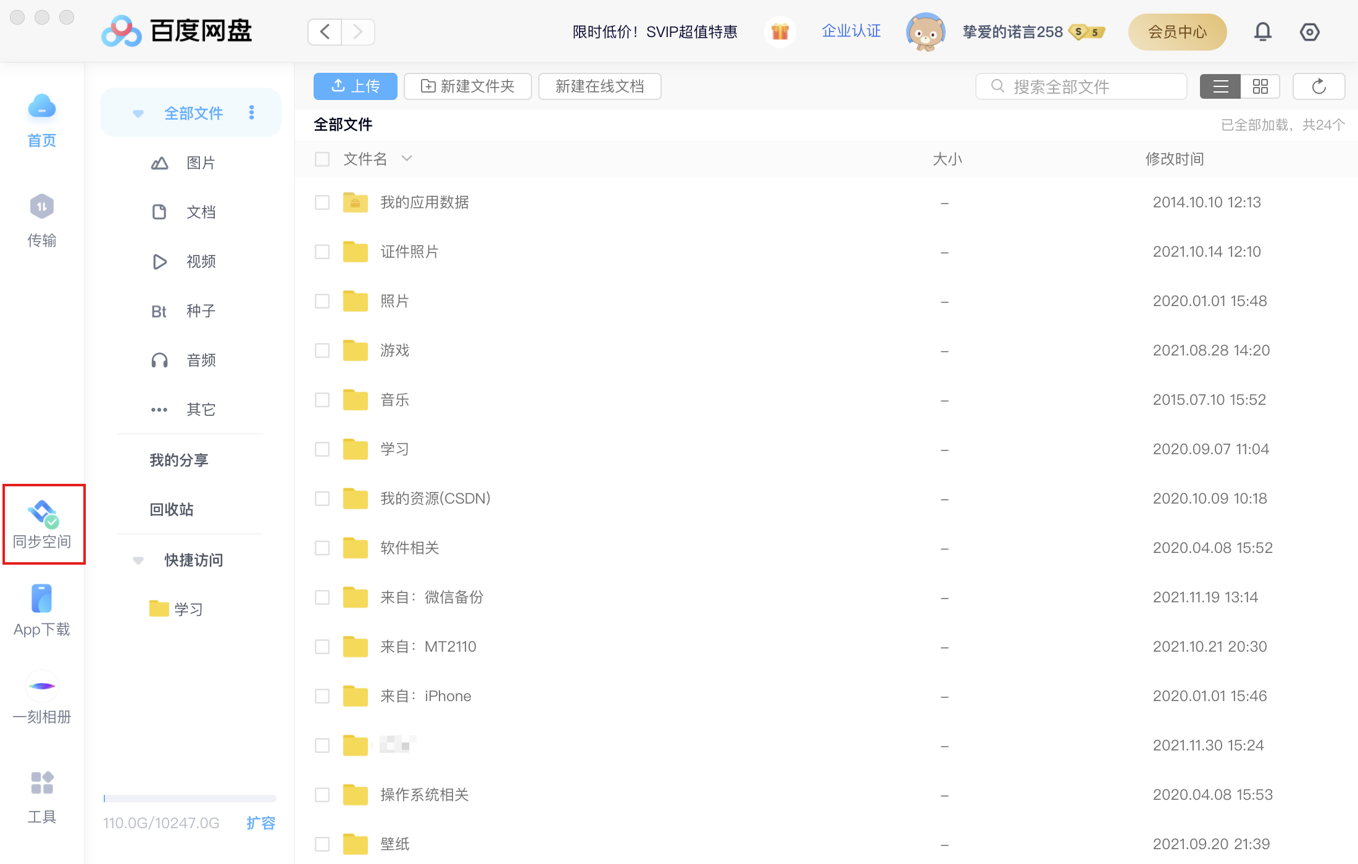Viewport: 1358px width, 864px height.
Task: Open the 文件名 sort dropdown
Action: pyautogui.click(x=407, y=159)
